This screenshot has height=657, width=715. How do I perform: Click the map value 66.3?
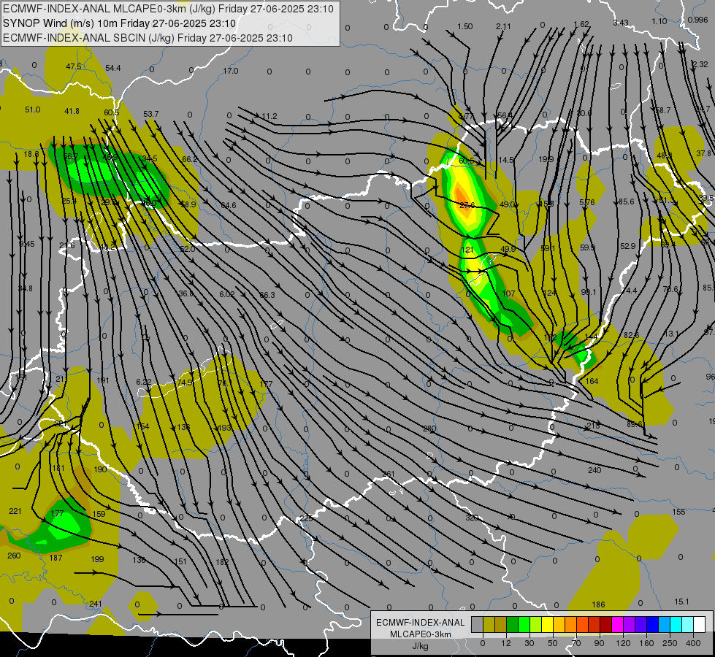[x=267, y=295]
